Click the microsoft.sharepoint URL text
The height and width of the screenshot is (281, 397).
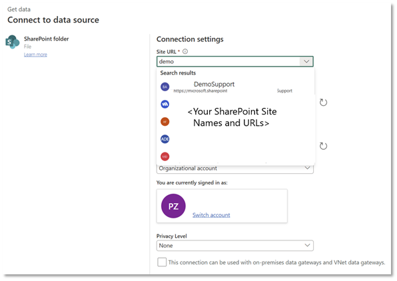pyautogui.click(x=200, y=91)
